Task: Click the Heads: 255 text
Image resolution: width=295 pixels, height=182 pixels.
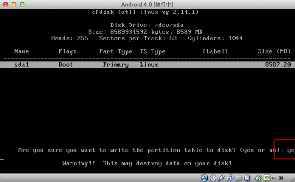Action: pyautogui.click(x=70, y=38)
